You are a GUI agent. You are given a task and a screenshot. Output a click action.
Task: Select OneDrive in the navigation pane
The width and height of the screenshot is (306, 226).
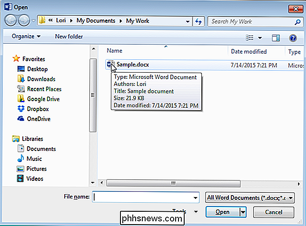coord(39,119)
